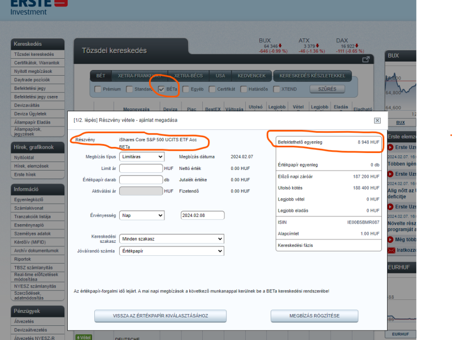
Task: Select the Megnevezés column header
Action: pyautogui.click(x=136, y=109)
